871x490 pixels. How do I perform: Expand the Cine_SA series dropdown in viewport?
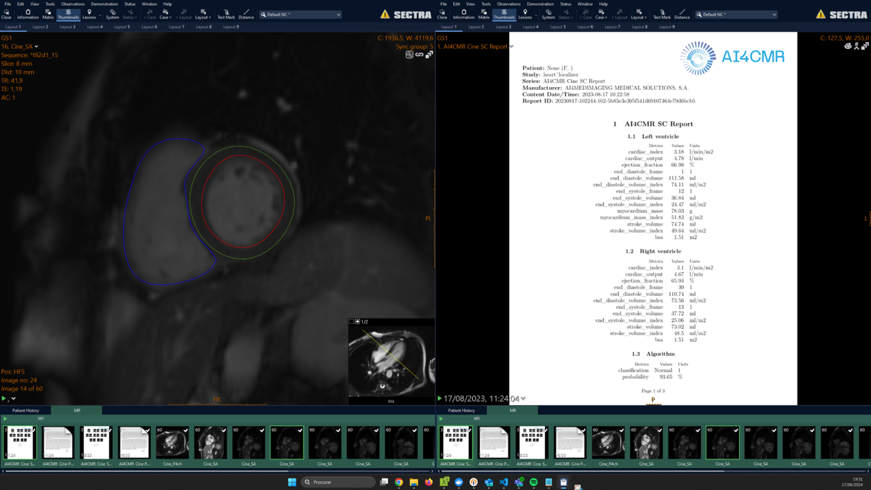(x=37, y=47)
